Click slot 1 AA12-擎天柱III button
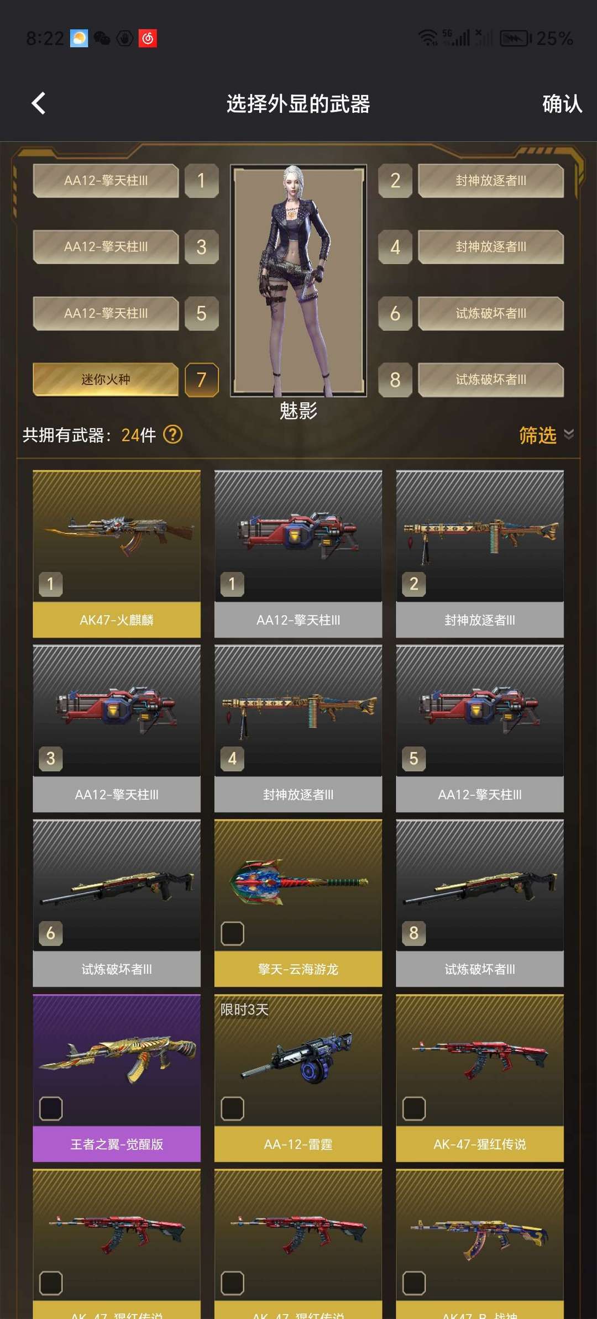This screenshot has width=597, height=1319. pos(106,181)
